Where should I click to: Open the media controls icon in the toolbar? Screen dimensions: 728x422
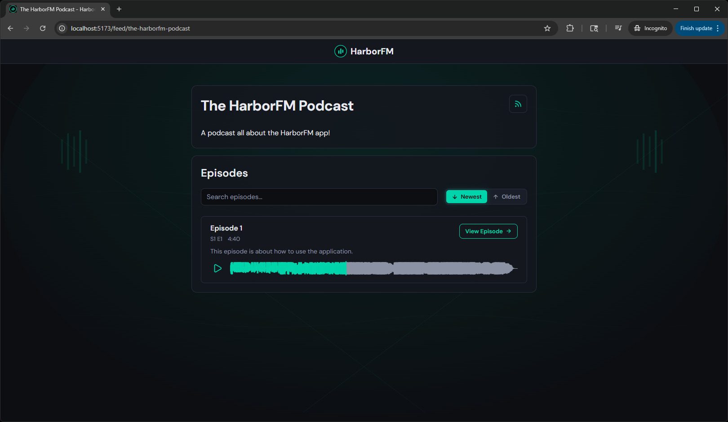point(618,28)
